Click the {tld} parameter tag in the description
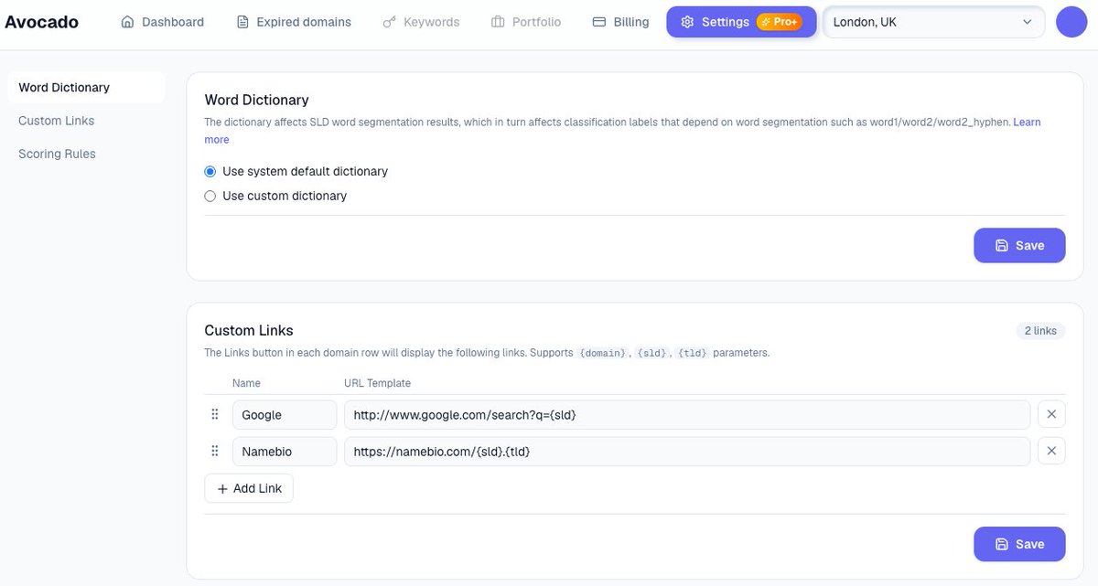1098x586 pixels. point(693,353)
